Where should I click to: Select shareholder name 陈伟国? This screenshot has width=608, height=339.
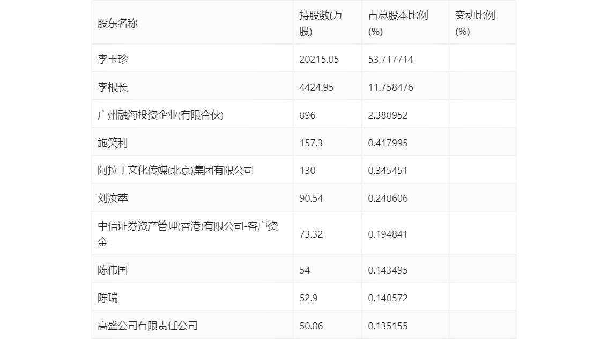(113, 270)
